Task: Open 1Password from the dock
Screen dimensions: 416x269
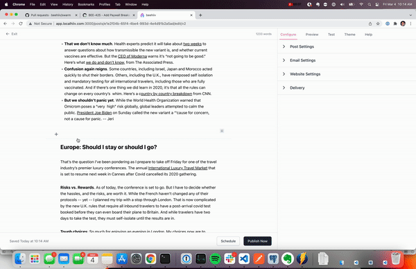Action: coord(187,259)
